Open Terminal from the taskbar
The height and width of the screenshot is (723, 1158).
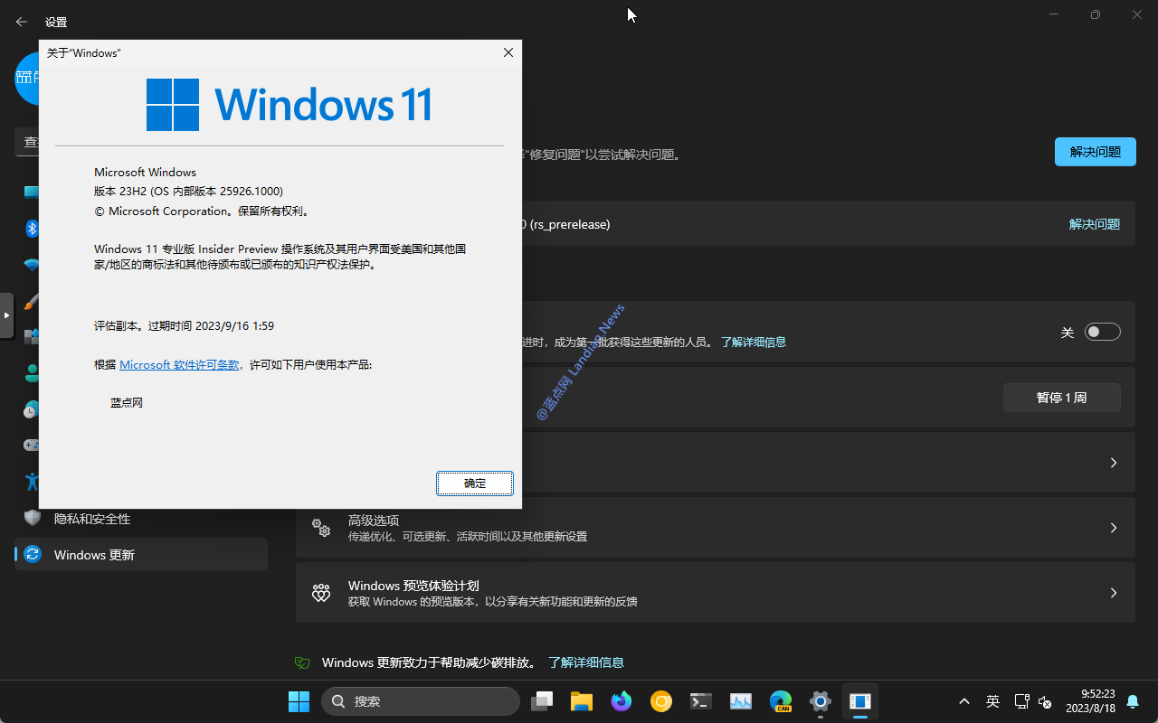point(701,701)
